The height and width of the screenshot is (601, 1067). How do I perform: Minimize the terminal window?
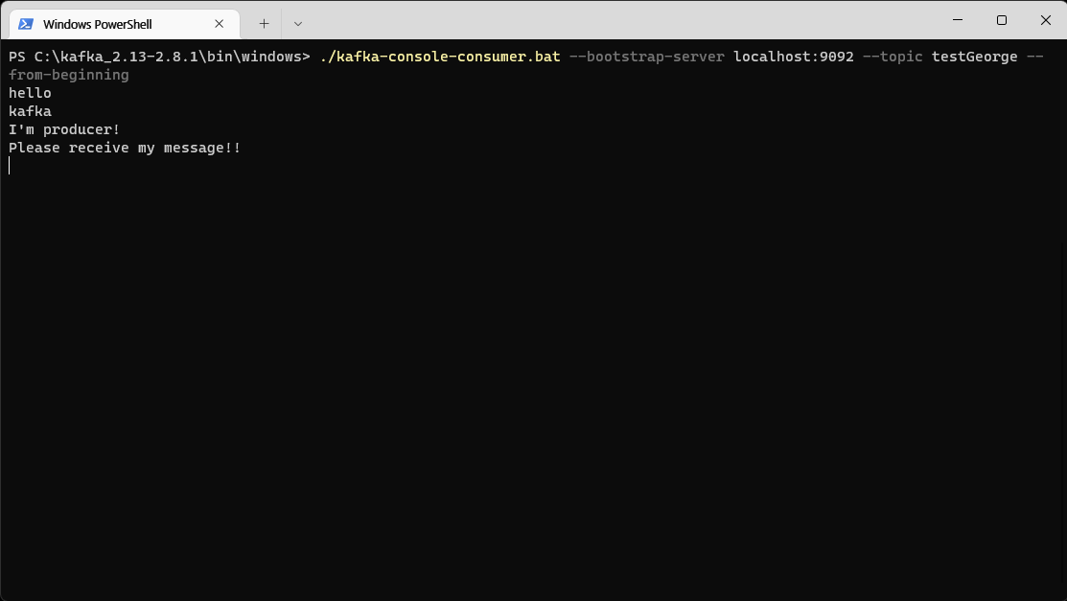click(958, 20)
